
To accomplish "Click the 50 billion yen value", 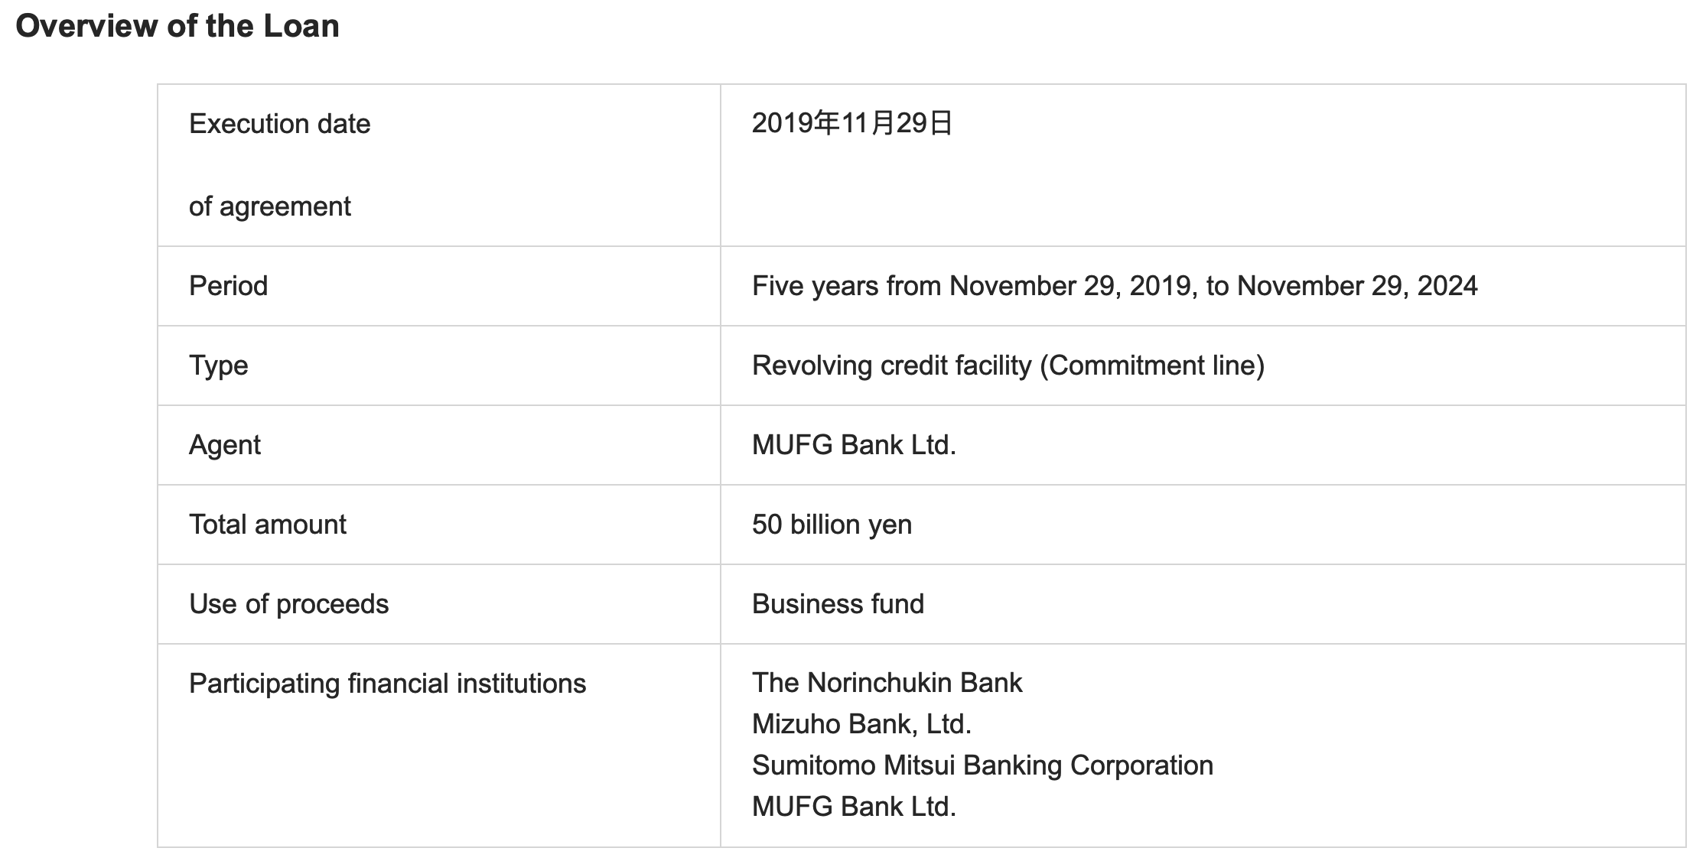I will pyautogui.click(x=832, y=525).
